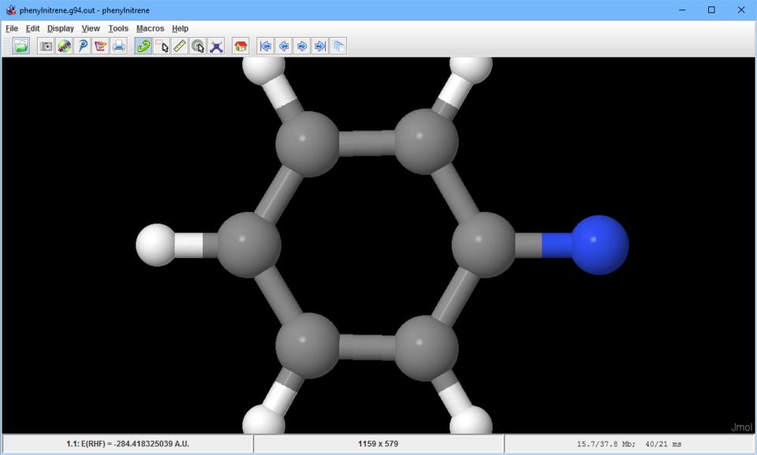Toggle the measure distance ruler tool
Screen dimensions: 757x455
pos(180,47)
